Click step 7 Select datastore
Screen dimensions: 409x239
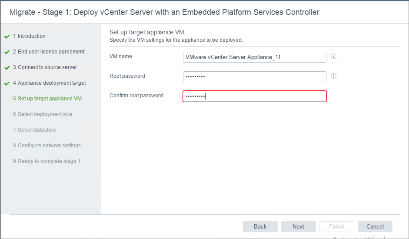[x=34, y=130]
